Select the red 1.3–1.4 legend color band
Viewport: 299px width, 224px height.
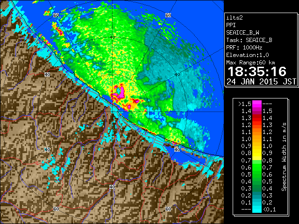click(x=256, y=118)
